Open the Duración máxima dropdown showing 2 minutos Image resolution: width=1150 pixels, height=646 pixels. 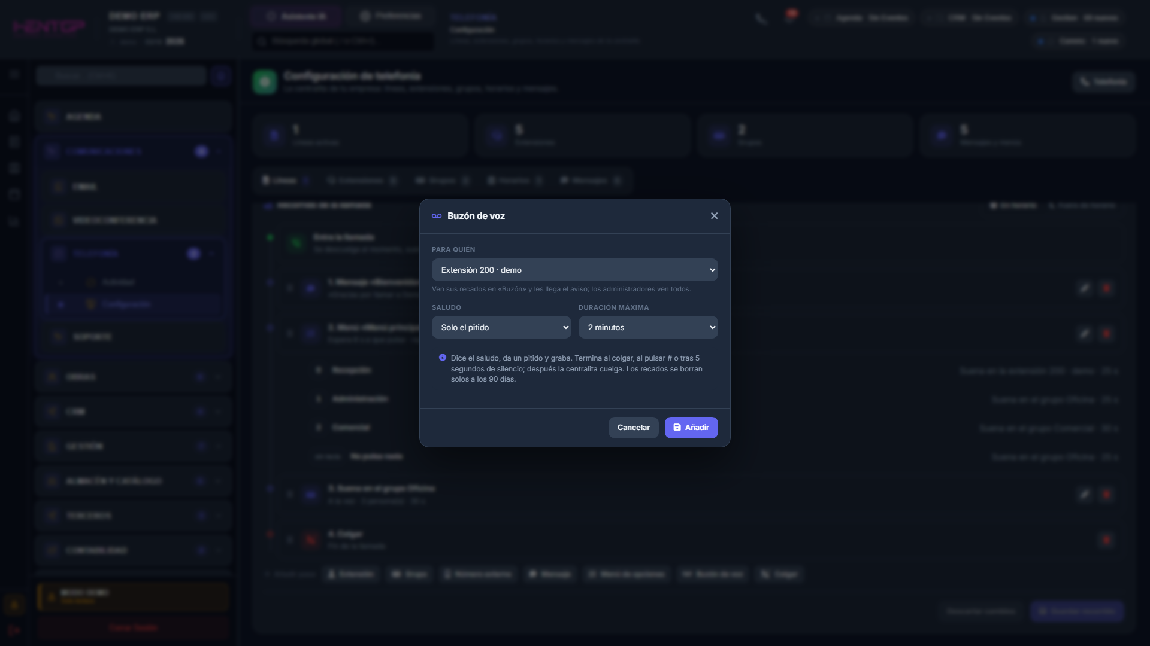click(648, 327)
